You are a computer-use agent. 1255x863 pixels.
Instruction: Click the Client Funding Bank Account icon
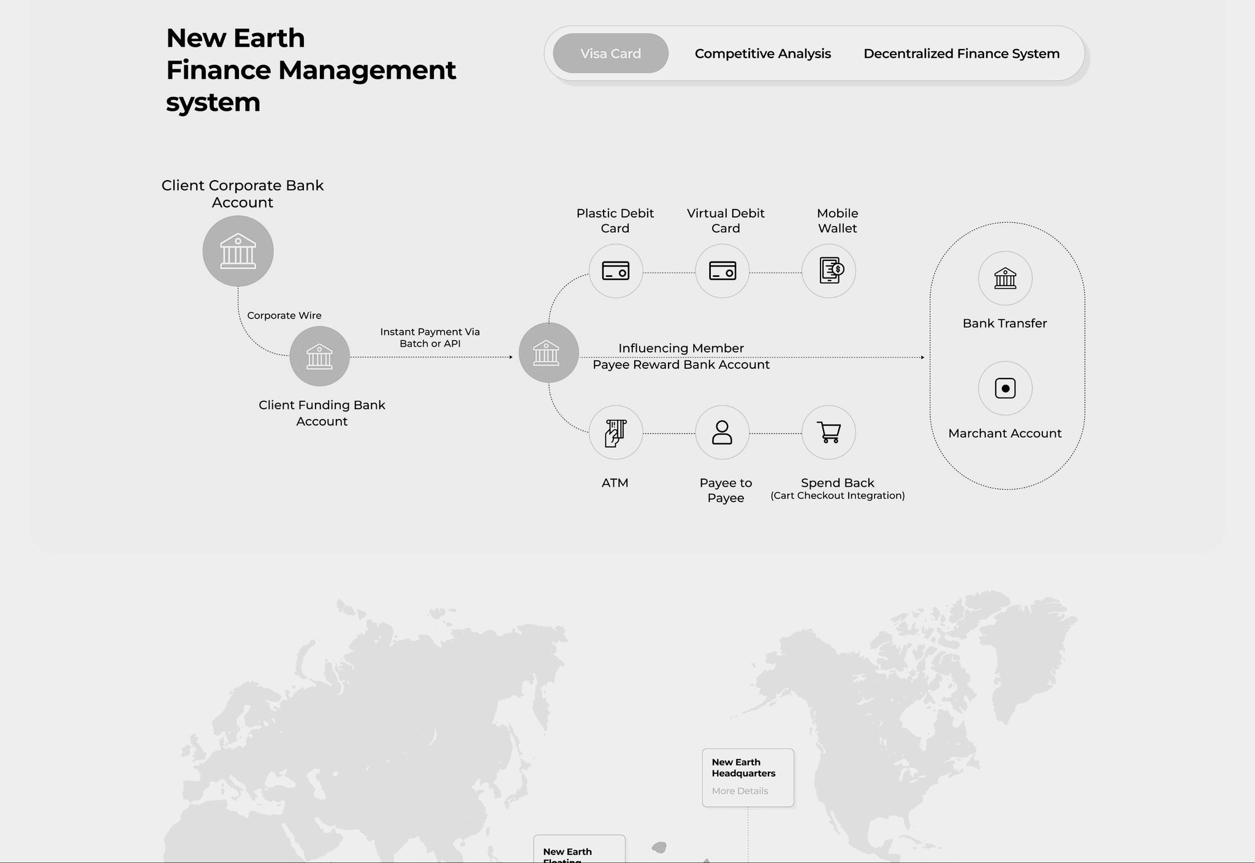(x=319, y=356)
